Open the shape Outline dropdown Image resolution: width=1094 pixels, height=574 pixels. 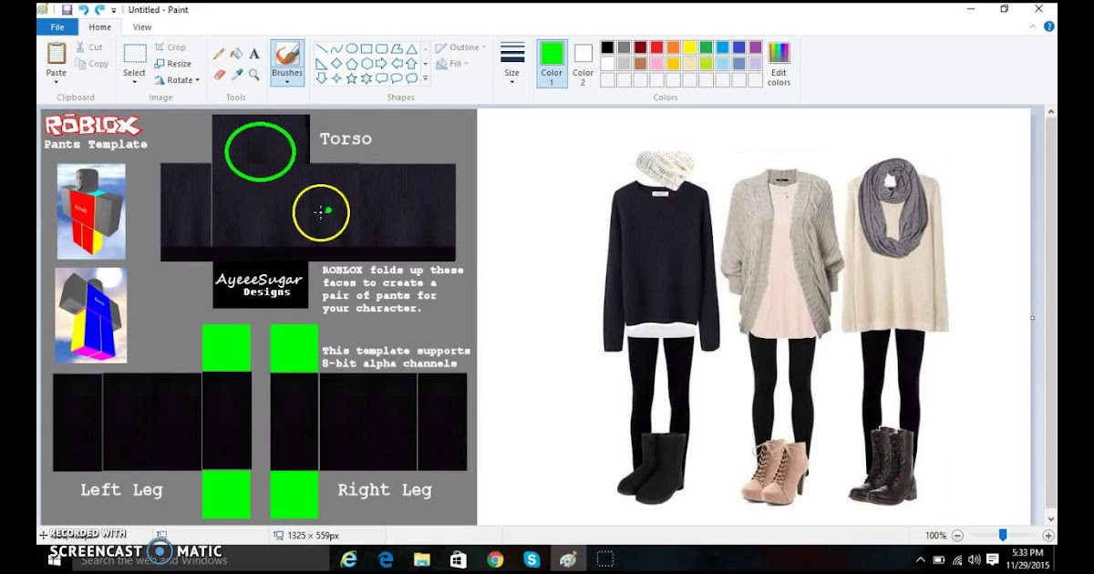point(460,47)
